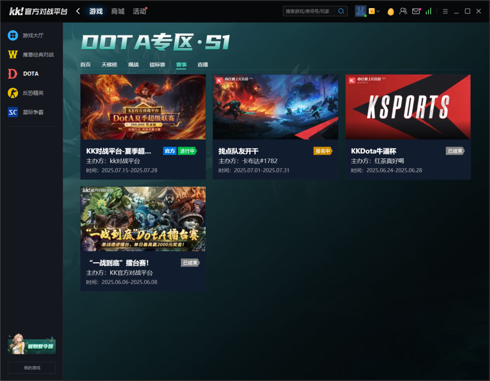Viewport: 490px width, 381px height.
Task: Click the 我的游戏 button
Action: click(x=31, y=367)
